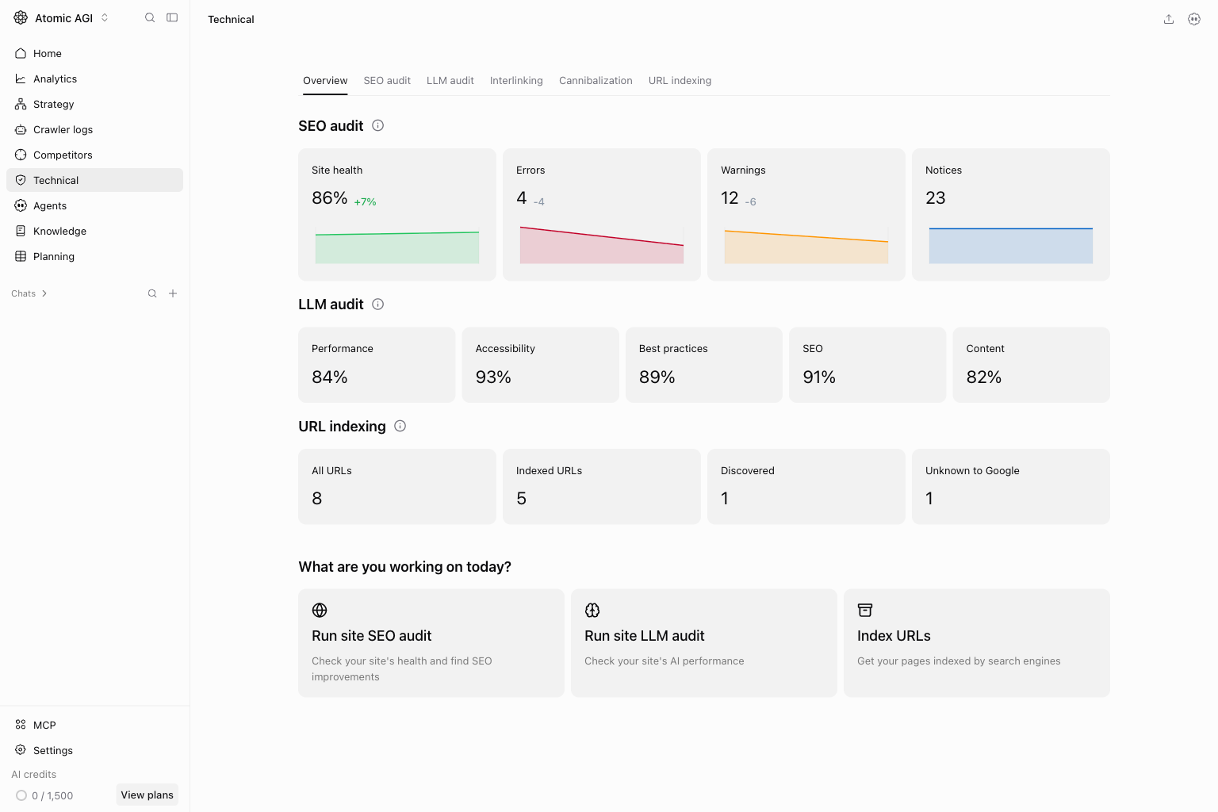Click the MCP icon in sidebar
This screenshot has height=812, width=1218.
tap(21, 725)
